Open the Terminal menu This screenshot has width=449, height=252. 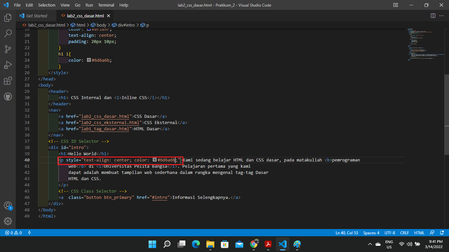click(x=106, y=5)
